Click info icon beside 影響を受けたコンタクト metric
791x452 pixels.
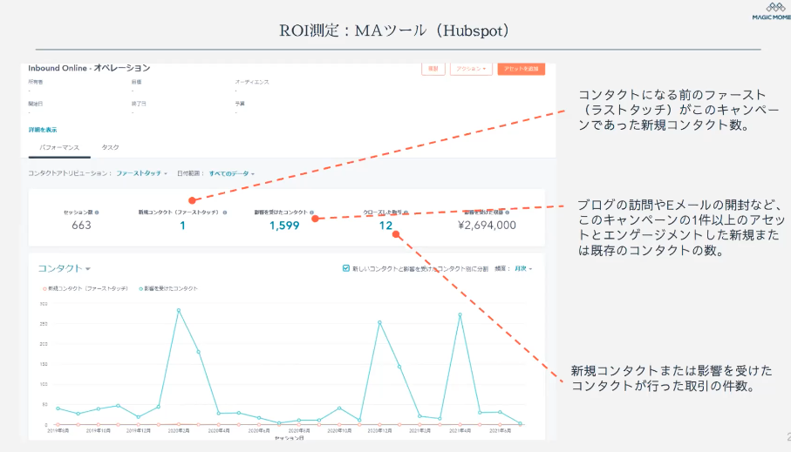[311, 213]
